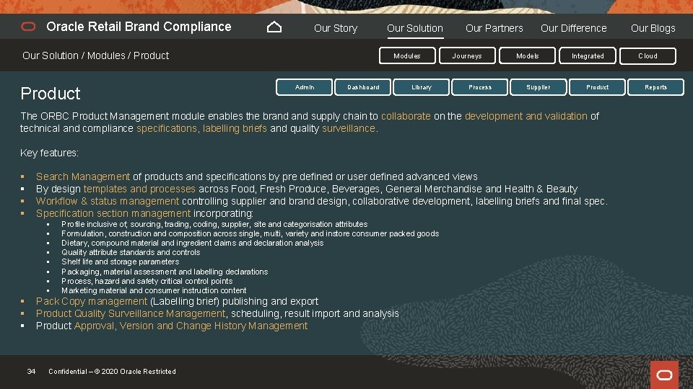Click 'Dietary, compound material' sub-bullet
Viewport: 693px width, 389px height.
pyautogui.click(x=192, y=243)
